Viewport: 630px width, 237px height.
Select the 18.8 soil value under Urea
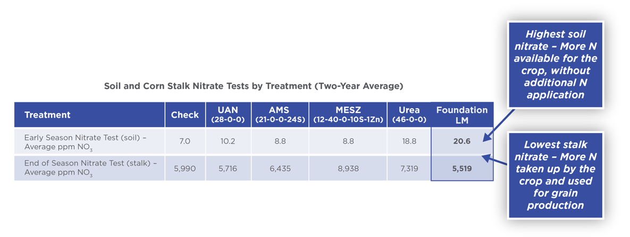(409, 142)
